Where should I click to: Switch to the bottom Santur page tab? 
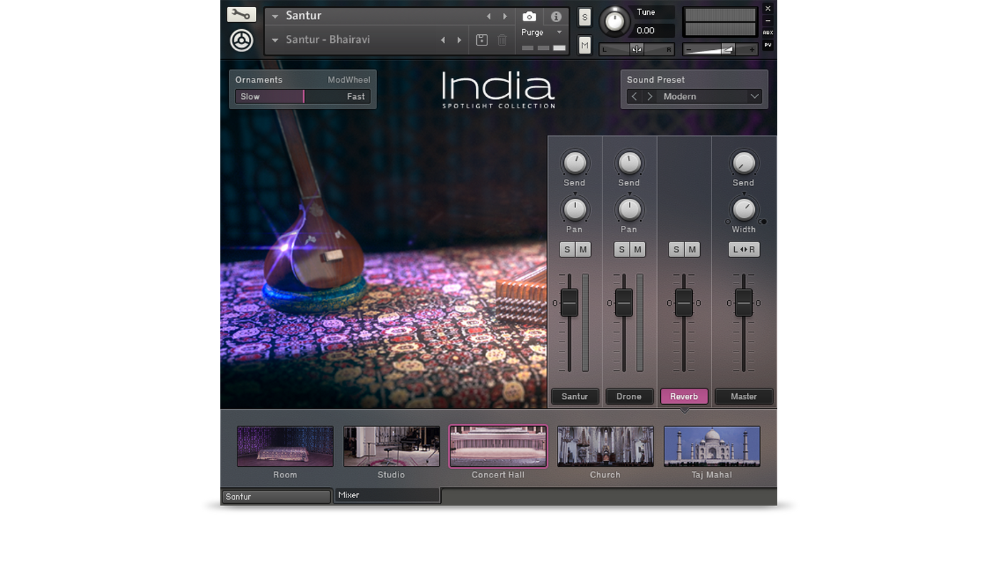pyautogui.click(x=277, y=497)
